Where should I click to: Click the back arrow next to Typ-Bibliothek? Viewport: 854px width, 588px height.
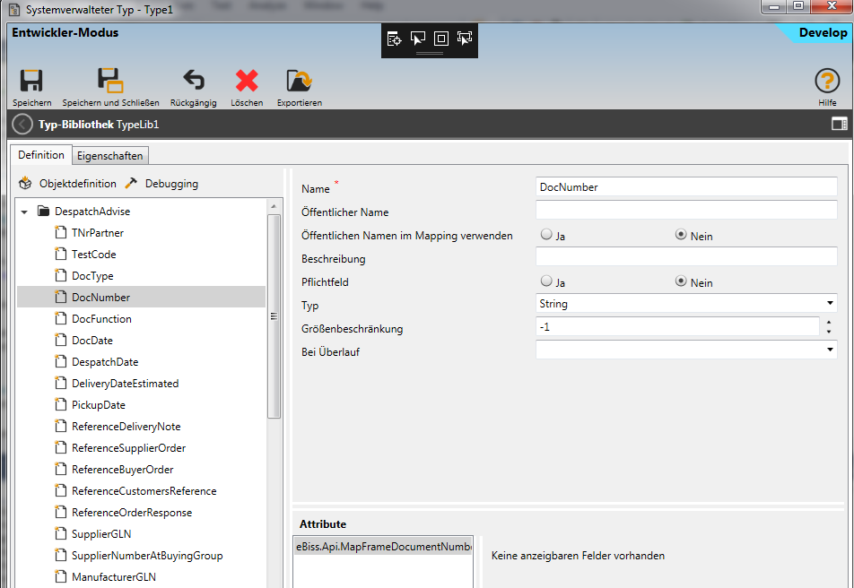[x=22, y=124]
